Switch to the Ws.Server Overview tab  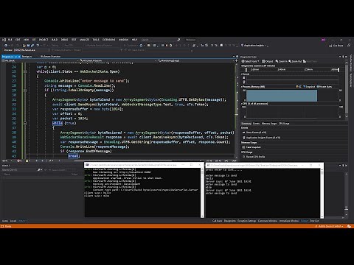pyautogui.click(x=50, y=57)
